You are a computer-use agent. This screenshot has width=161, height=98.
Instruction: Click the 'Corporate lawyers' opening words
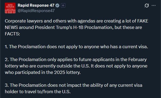pyautogui.click(x=24, y=21)
